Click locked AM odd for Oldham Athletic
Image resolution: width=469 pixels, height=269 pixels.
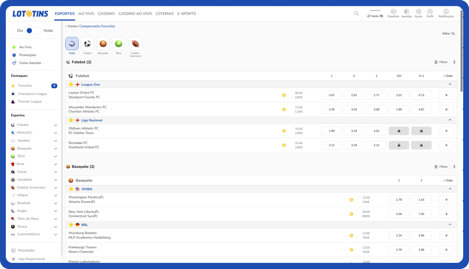(x=399, y=131)
